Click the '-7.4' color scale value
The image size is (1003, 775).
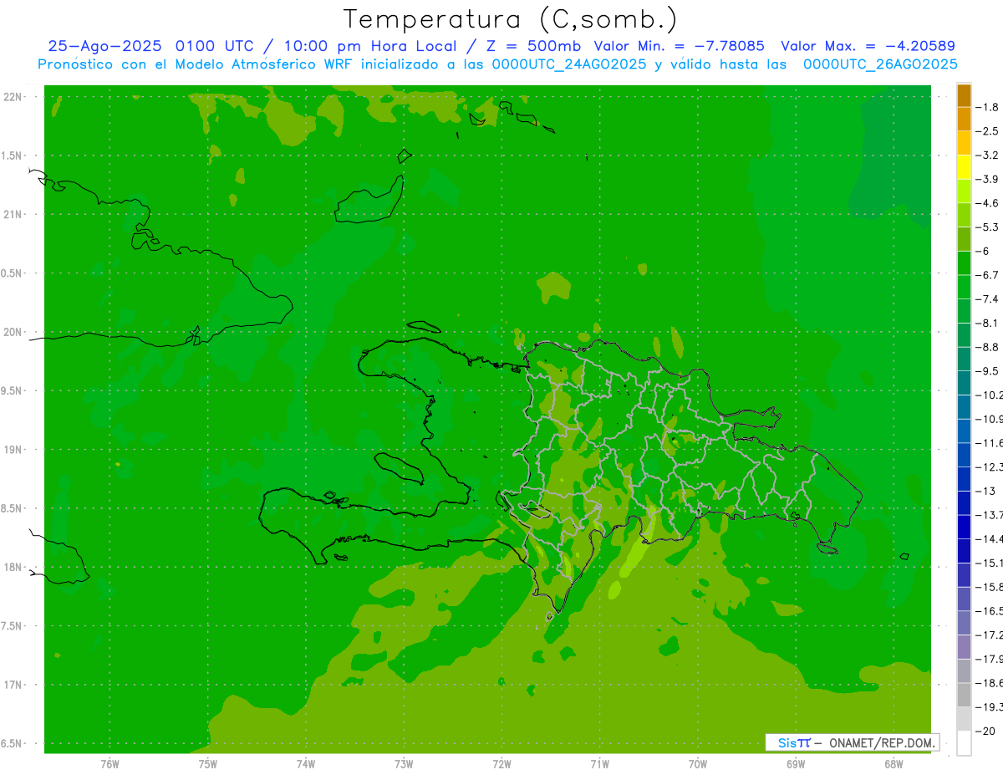987,299
